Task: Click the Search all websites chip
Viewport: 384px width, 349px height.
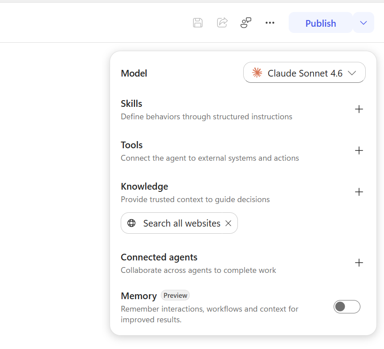Action: (179, 223)
